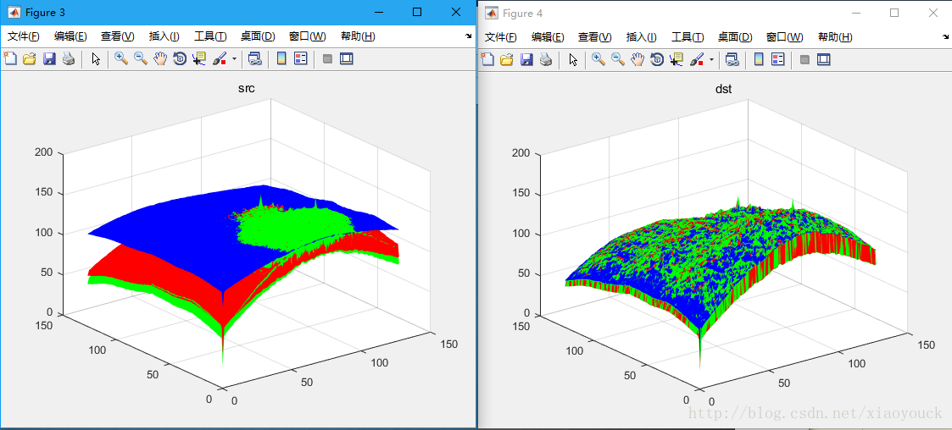Viewport: 952px width, 430px height.
Task: Open 文件(F) menu in Figure 3
Action: [x=24, y=36]
